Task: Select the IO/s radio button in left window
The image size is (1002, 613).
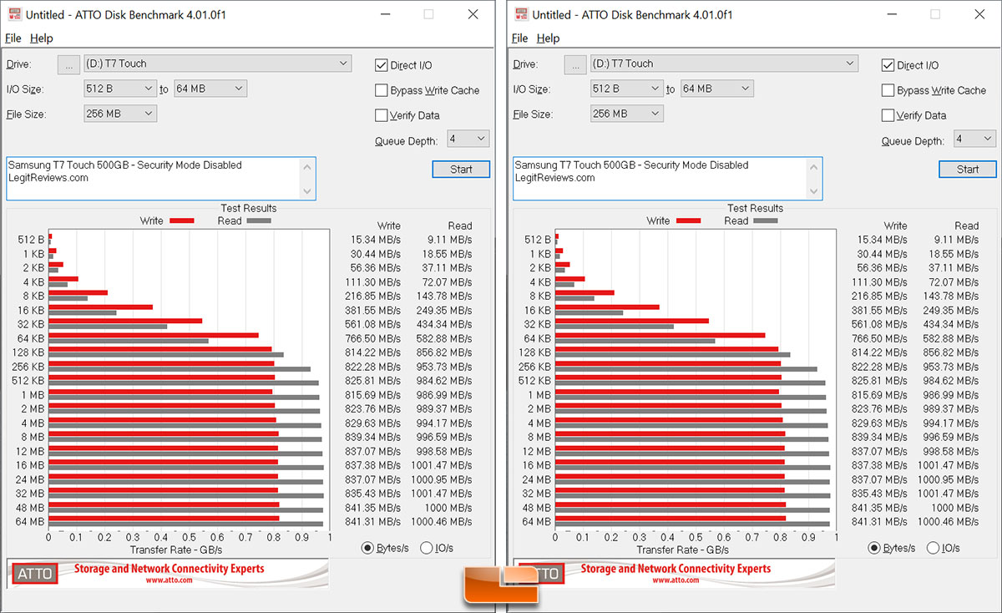Action: (x=426, y=548)
